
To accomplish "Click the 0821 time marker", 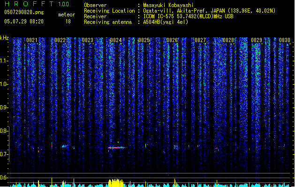I will [x=32, y=40].
